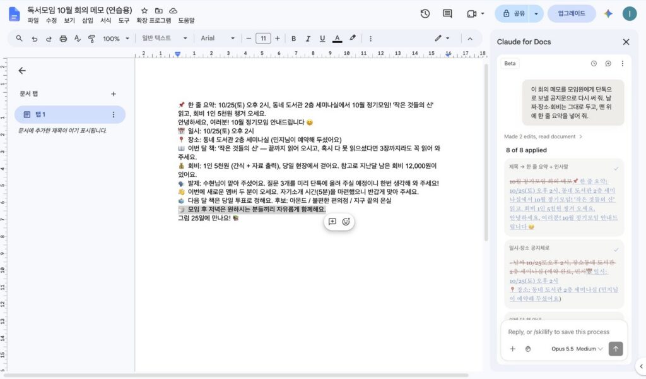Open the video call dropdown arrow

pyautogui.click(x=483, y=14)
